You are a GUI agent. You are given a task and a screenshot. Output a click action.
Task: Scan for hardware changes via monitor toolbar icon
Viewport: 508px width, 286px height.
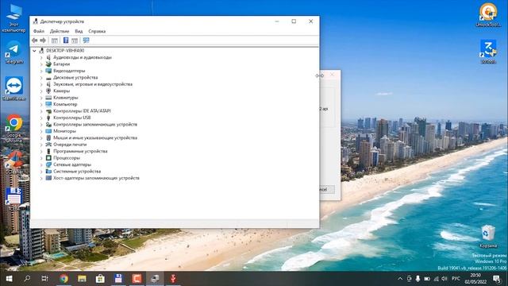click(x=86, y=41)
